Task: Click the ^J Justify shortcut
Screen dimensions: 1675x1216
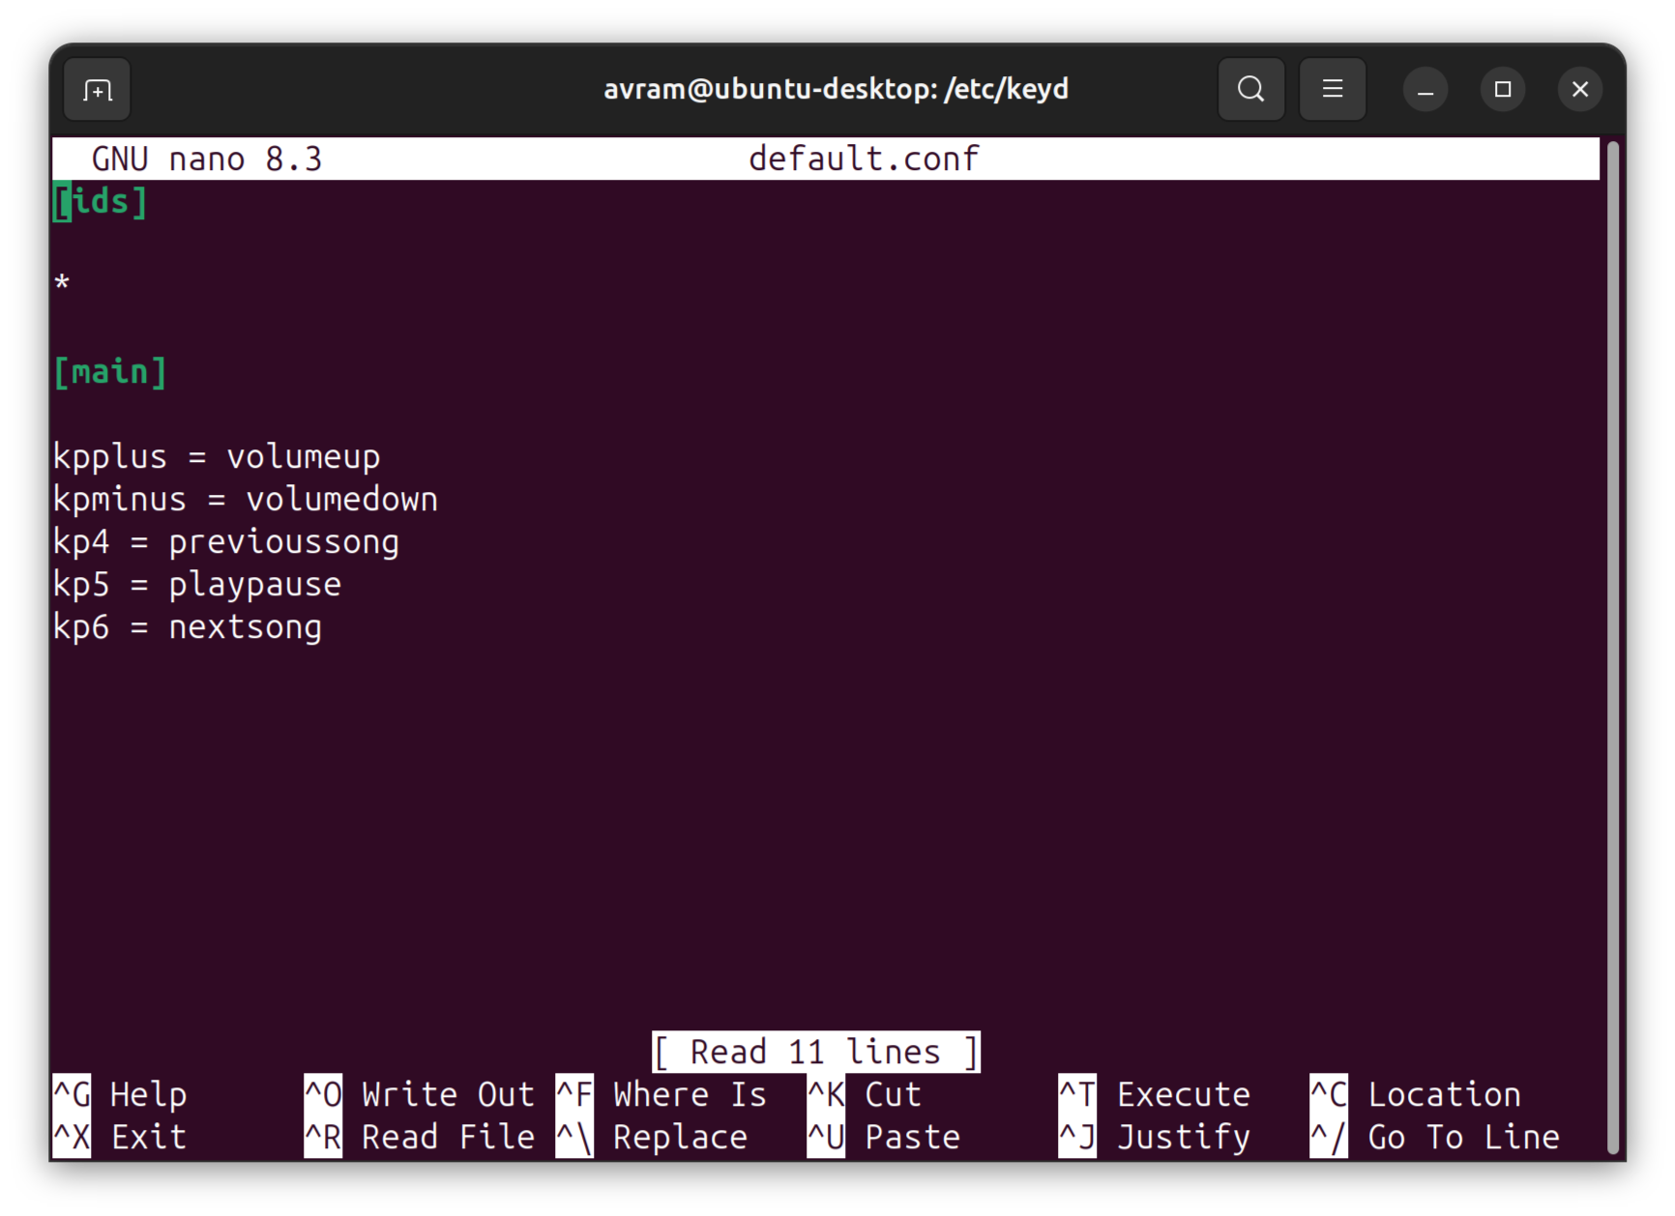Action: point(1155,1137)
